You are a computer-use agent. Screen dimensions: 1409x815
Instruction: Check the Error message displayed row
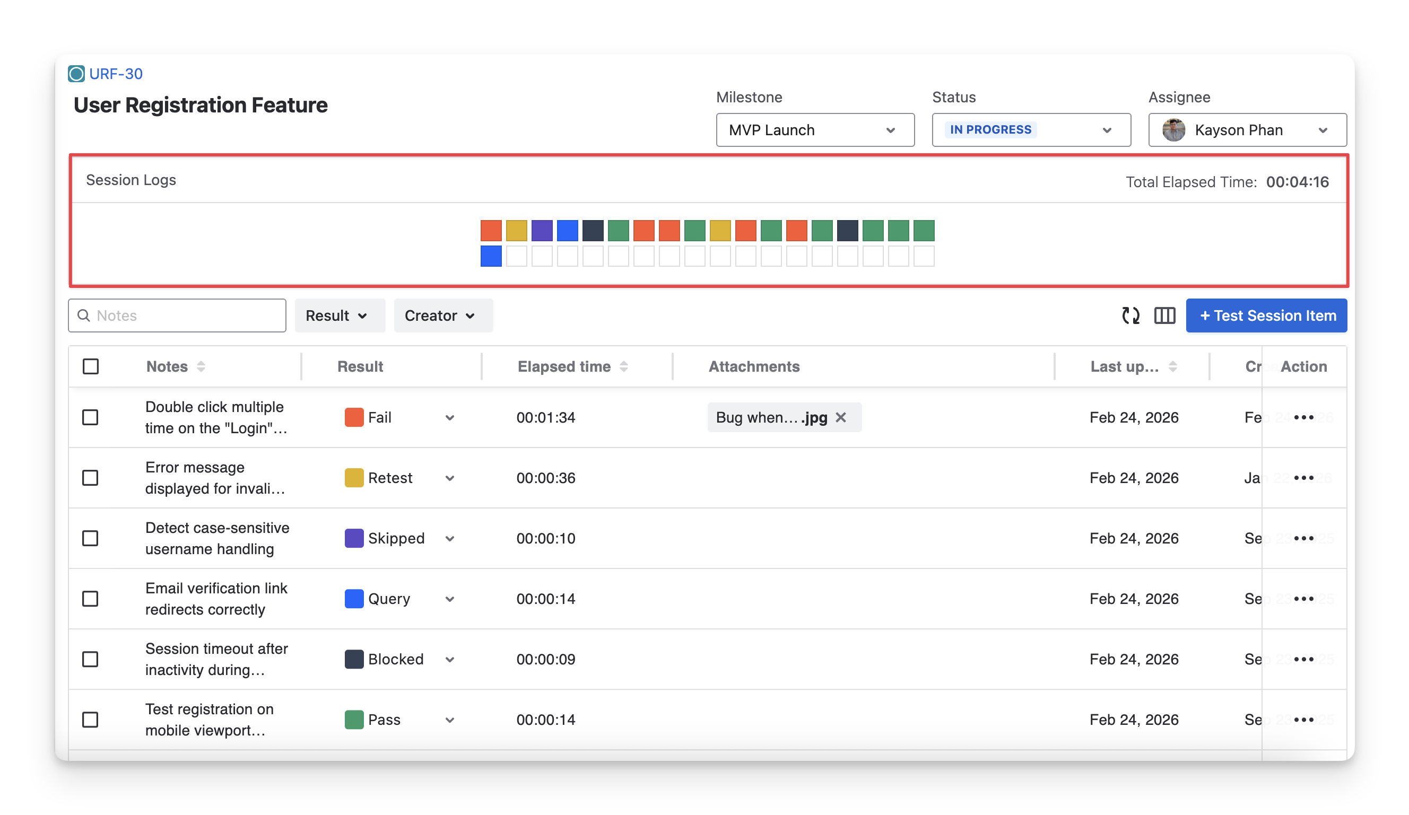click(91, 478)
